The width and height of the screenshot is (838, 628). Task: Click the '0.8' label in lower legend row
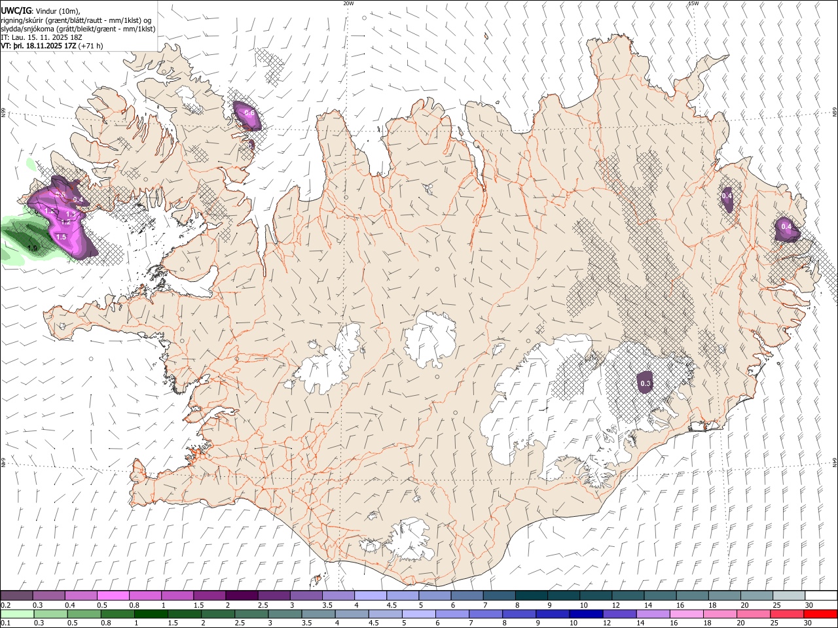pyautogui.click(x=105, y=623)
